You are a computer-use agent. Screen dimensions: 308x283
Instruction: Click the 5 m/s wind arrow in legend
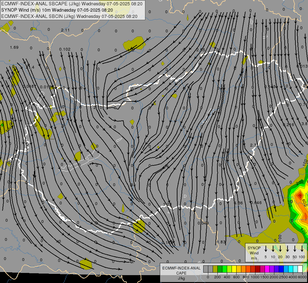pyautogui.click(x=266, y=248)
